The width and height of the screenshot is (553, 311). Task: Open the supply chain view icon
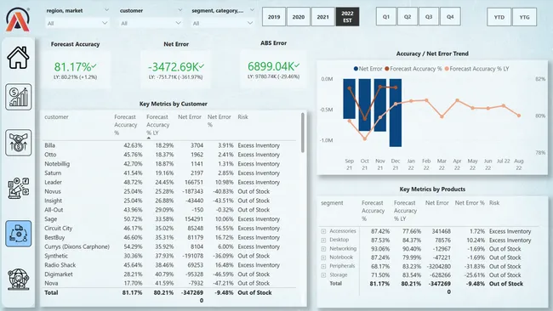coord(19,234)
